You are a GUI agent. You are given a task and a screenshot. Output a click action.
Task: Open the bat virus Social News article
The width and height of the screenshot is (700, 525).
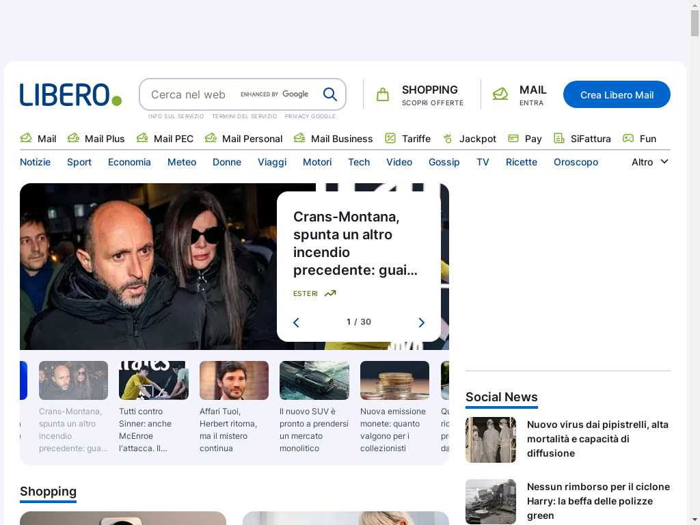[597, 439]
